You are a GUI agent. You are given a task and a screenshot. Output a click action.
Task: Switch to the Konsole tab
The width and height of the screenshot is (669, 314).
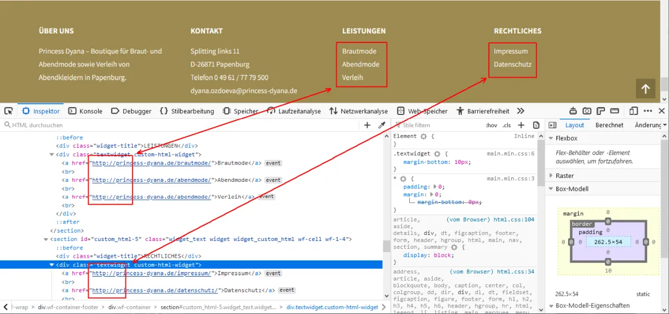pos(85,111)
